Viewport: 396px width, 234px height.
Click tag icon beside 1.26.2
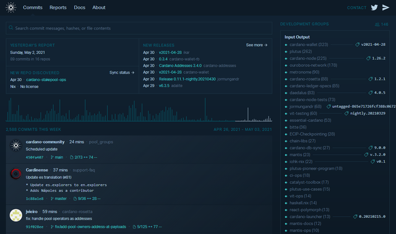368,58
